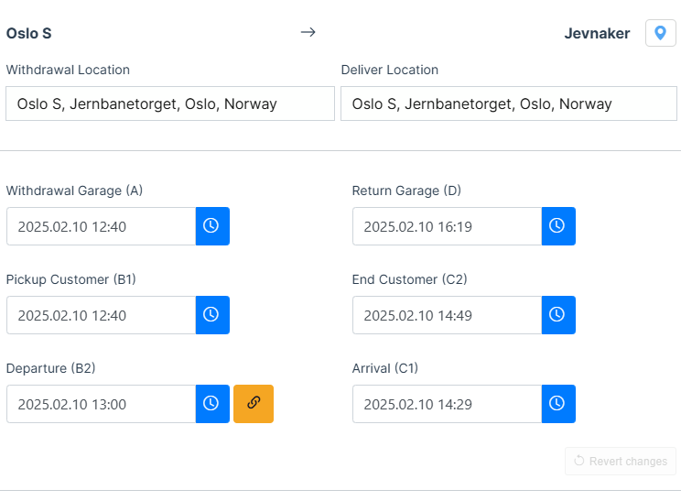This screenshot has width=681, height=501.
Task: Select the Arrival (C1) datetime input
Action: click(x=448, y=404)
